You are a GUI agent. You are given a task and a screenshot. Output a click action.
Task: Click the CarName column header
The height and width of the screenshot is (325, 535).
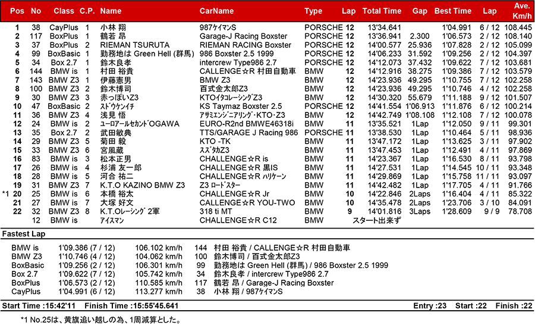tap(216, 11)
